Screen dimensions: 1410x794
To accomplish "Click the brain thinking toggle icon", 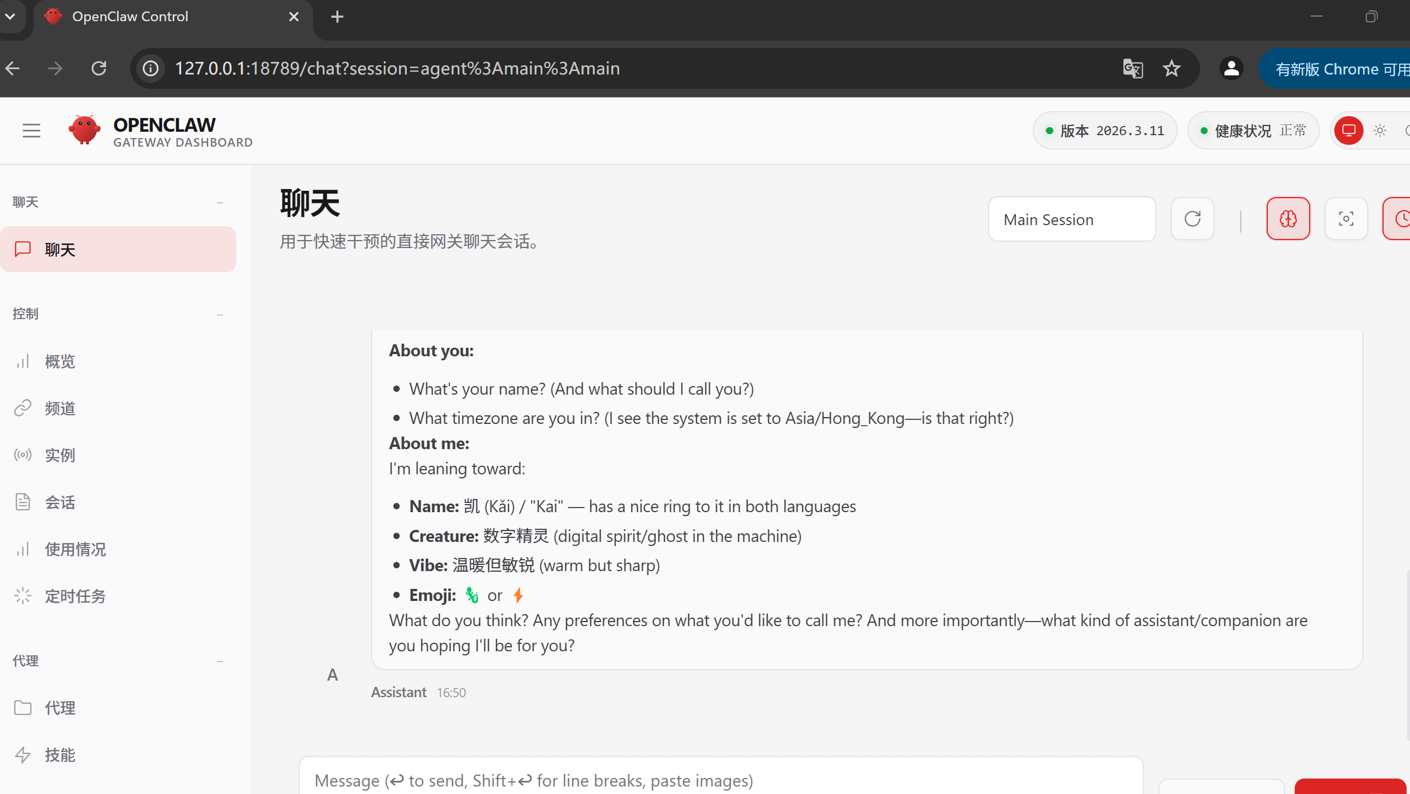I will [x=1288, y=219].
